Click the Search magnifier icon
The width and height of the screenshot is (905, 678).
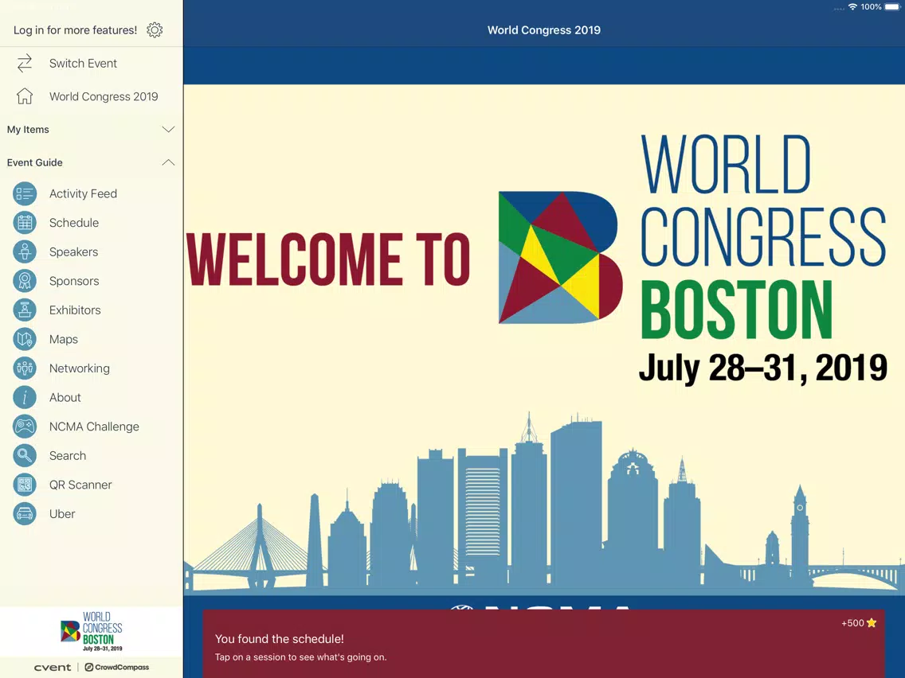(x=25, y=455)
